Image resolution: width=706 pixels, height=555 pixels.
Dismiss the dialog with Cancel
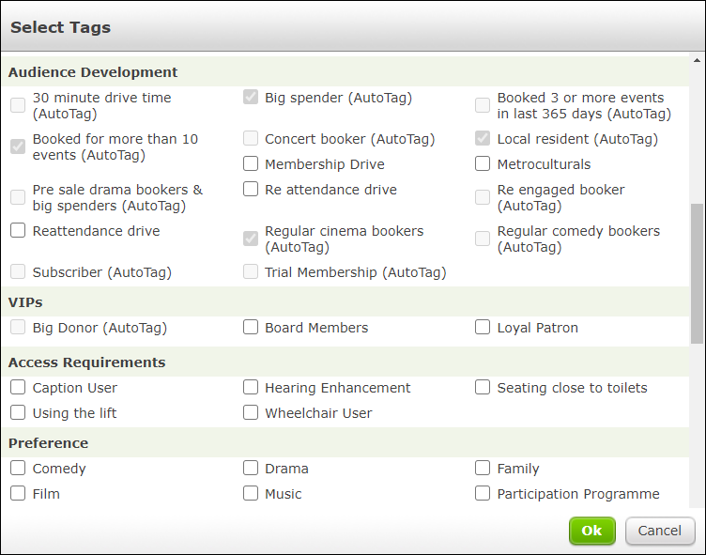(660, 531)
